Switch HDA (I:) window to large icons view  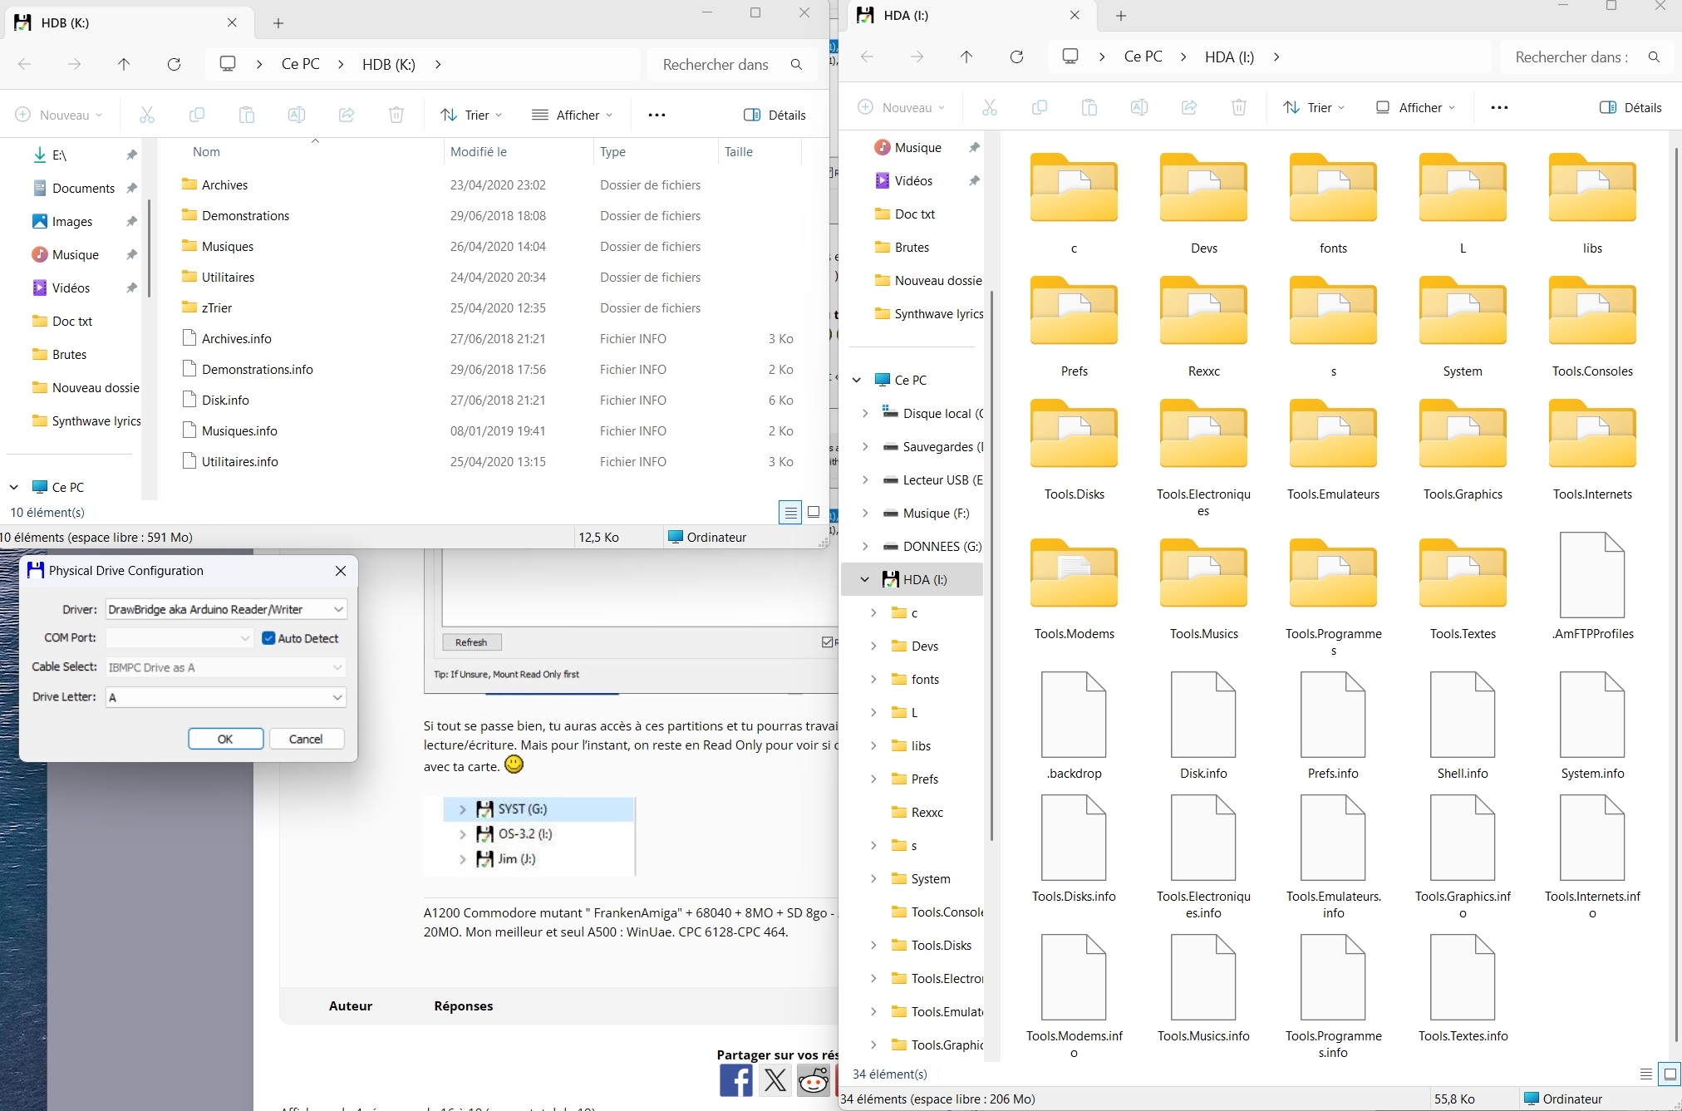(x=1670, y=1074)
